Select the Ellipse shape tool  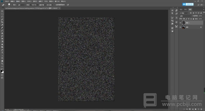click(2, 58)
